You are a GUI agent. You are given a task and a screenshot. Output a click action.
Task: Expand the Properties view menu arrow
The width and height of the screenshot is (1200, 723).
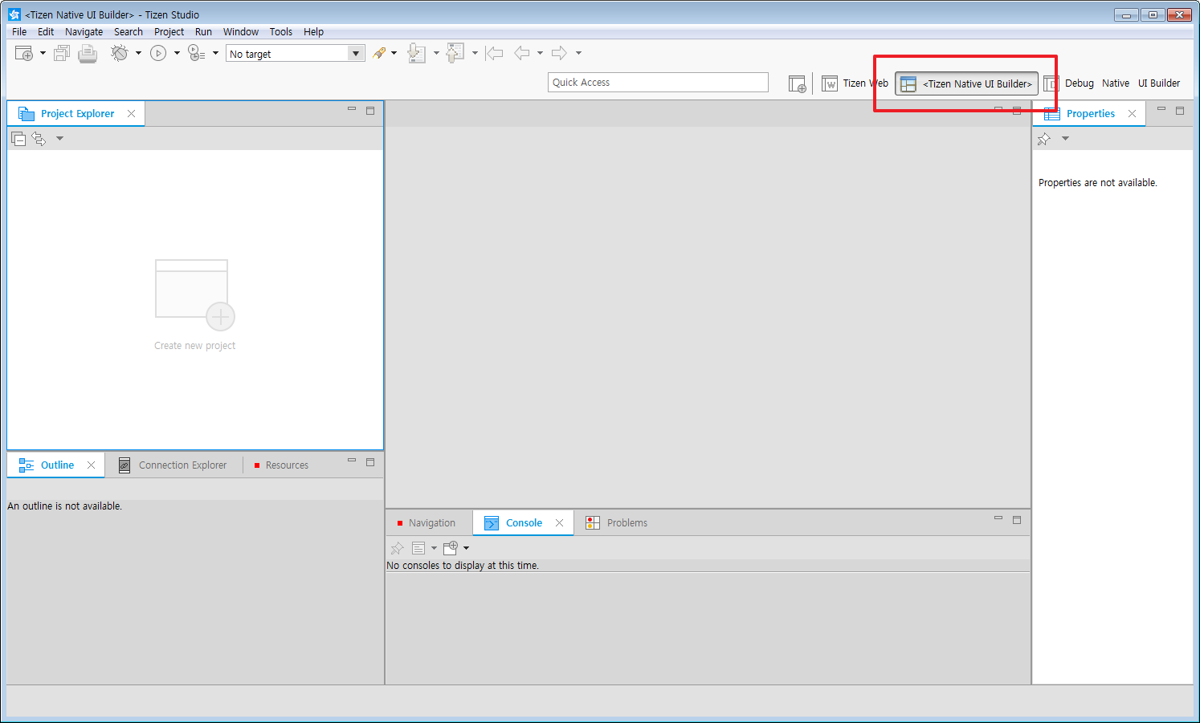(x=1065, y=139)
